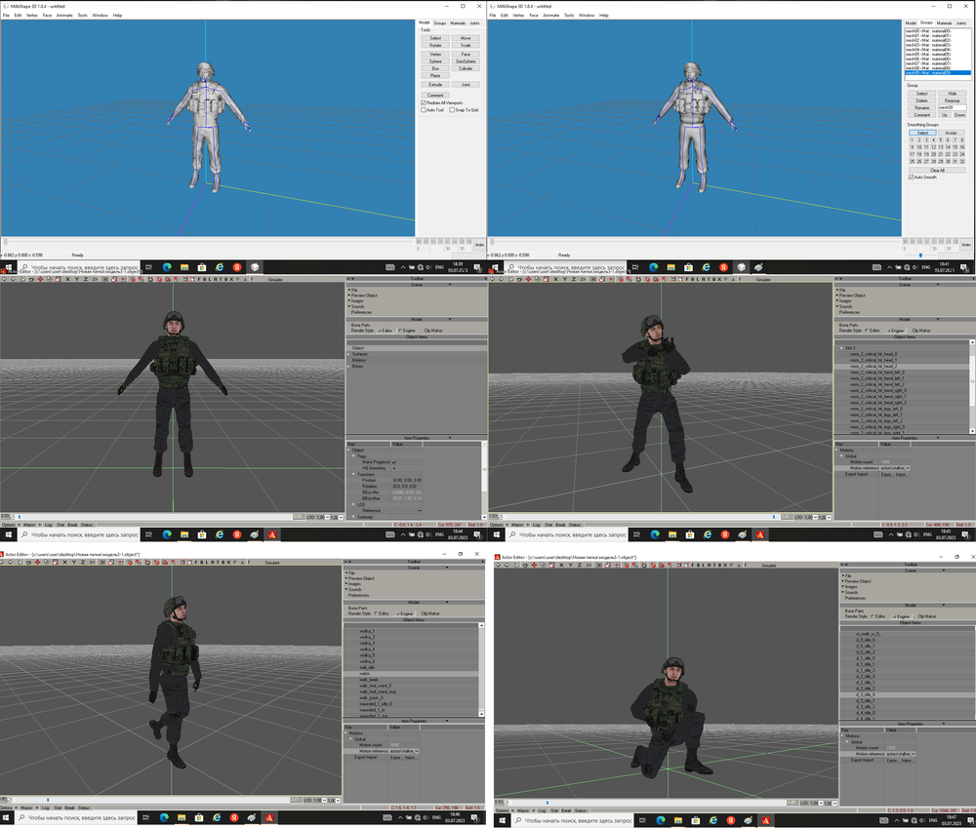Click red Actor Editor icon in taskbar below T-pose window
The image size is (976, 829).
(272, 534)
